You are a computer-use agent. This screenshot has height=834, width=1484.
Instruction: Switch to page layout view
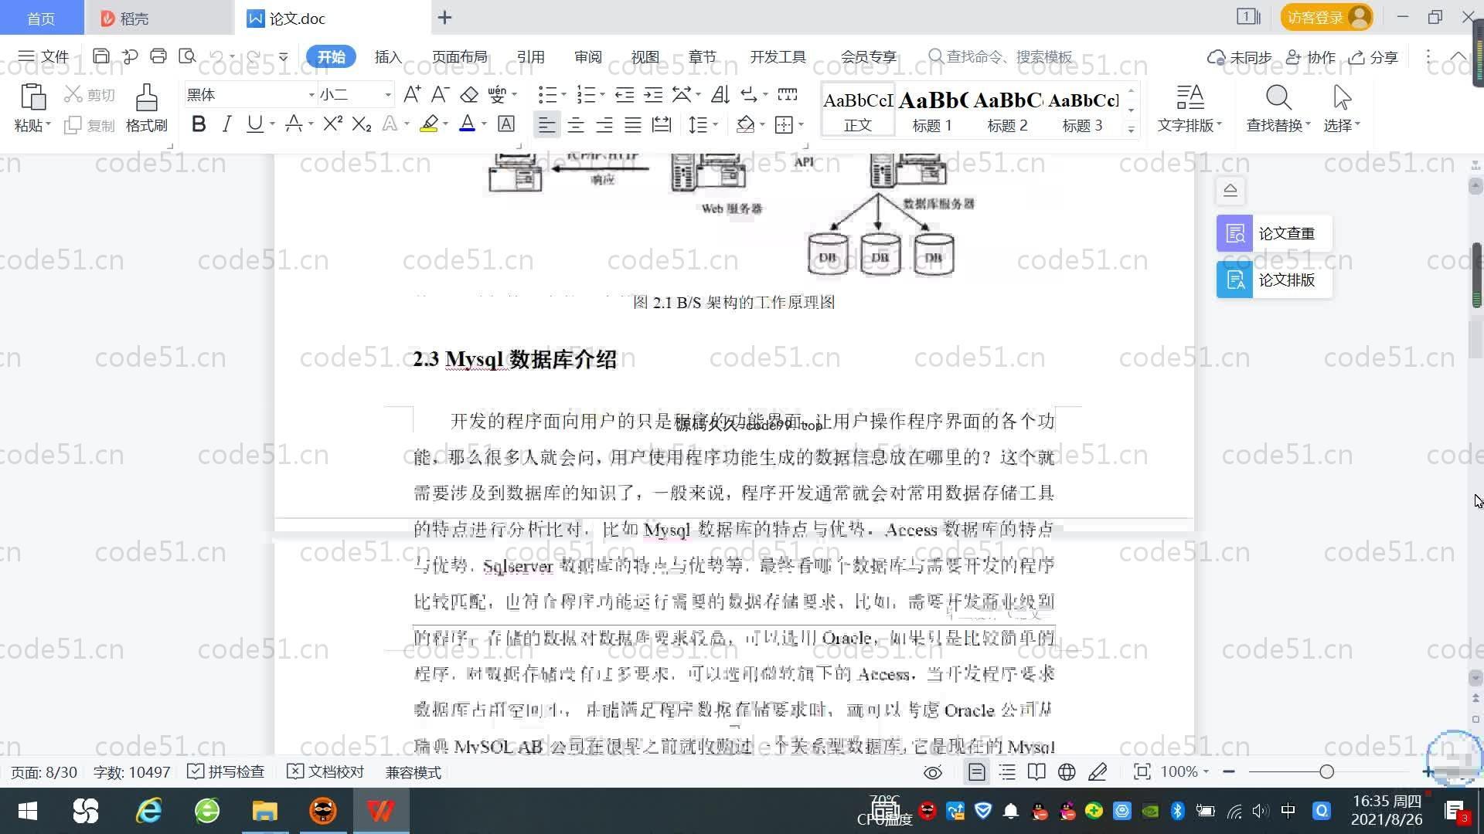tap(976, 771)
